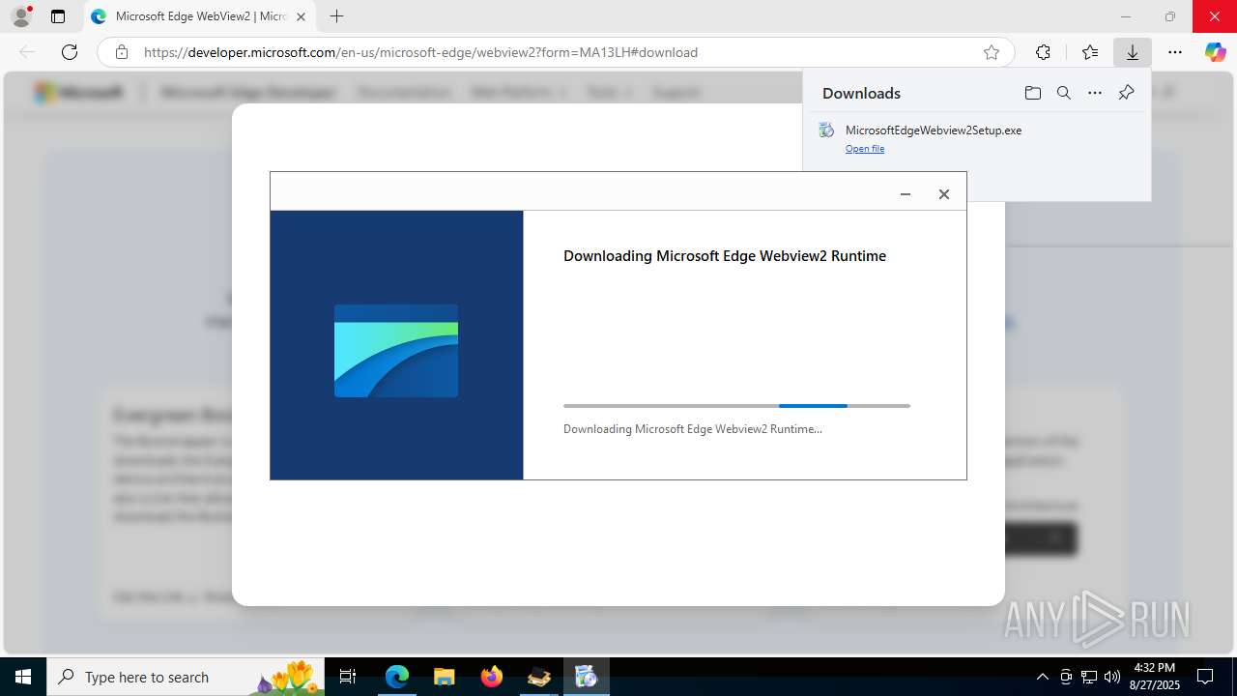Image resolution: width=1237 pixels, height=696 pixels.
Task: Toggle the Downloads toolbar button
Action: pyautogui.click(x=1132, y=52)
